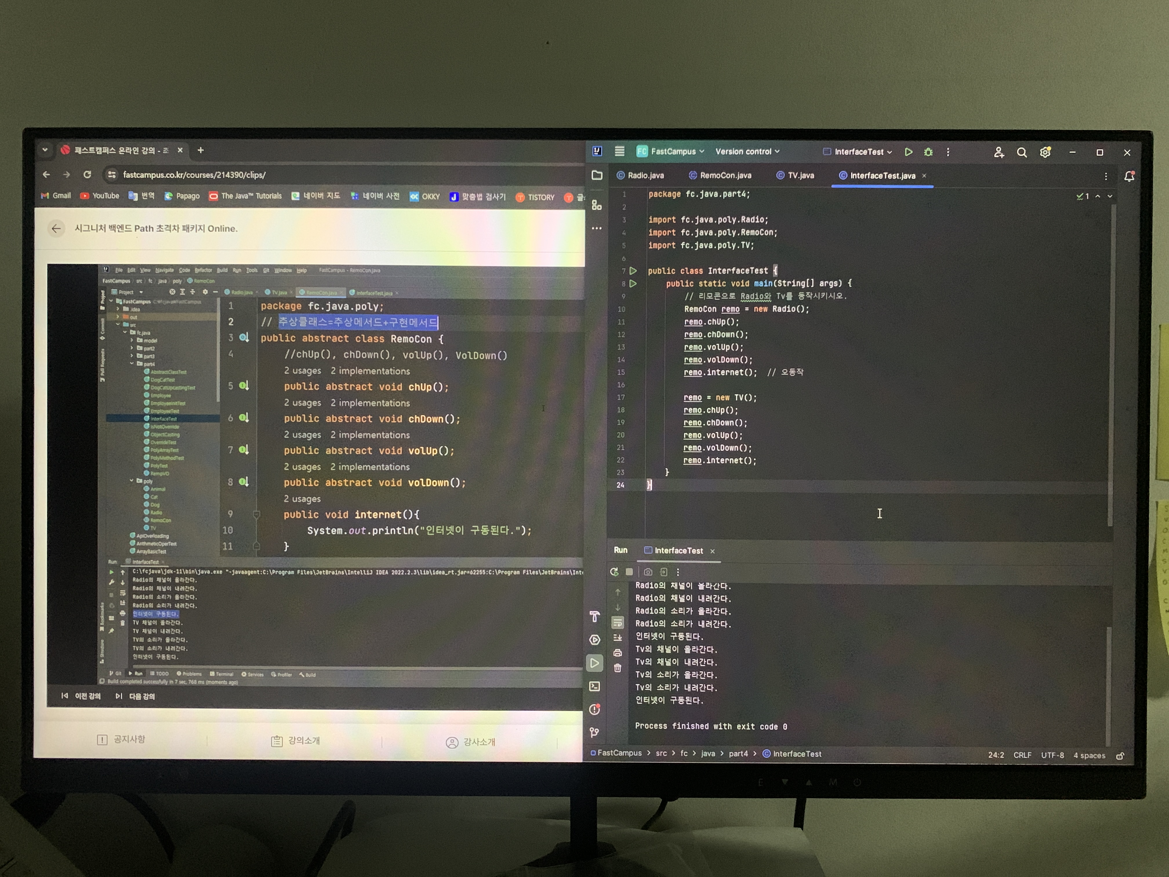Click the 다음 강의 next lecture button
Screen dimensions: 1169x877
(136, 696)
